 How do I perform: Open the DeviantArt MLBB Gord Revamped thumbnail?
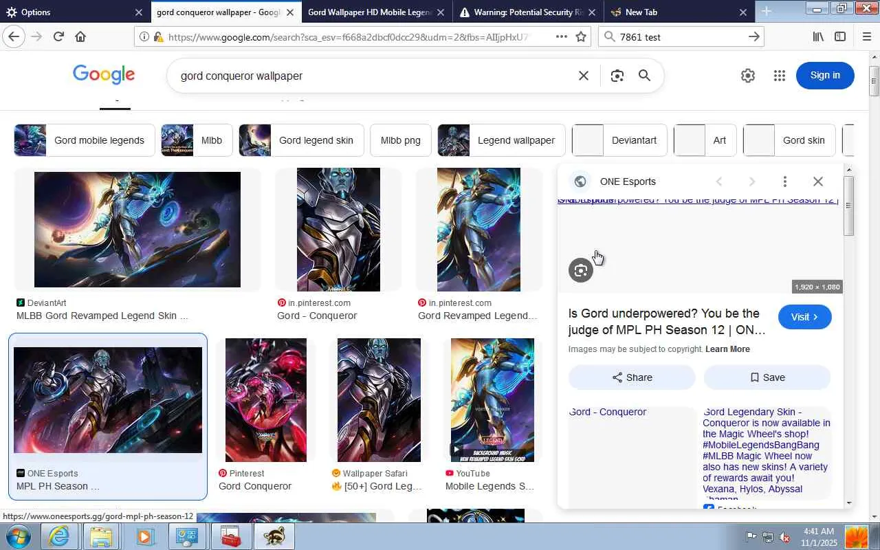click(x=137, y=230)
